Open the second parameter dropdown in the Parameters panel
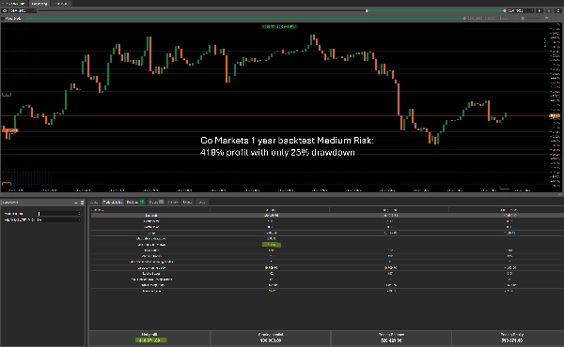 [59, 219]
